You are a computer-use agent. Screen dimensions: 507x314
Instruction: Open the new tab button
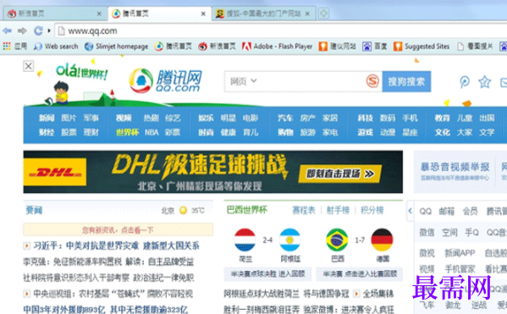click(323, 14)
